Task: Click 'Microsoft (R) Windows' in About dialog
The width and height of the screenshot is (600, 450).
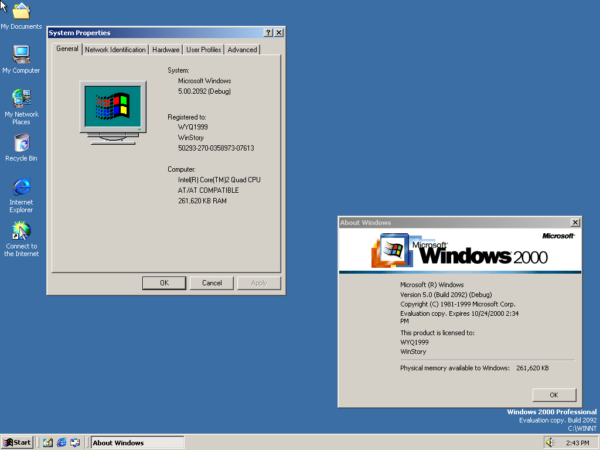Action: tap(432, 285)
